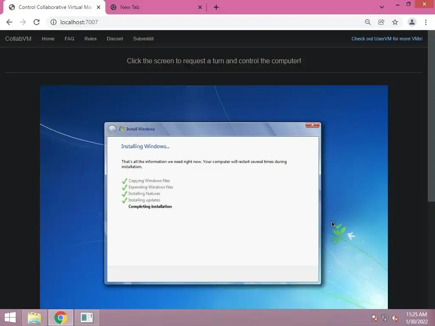The image size is (435, 326).
Task: Open the zoom magnifier icon in address bar
Action: [367, 22]
